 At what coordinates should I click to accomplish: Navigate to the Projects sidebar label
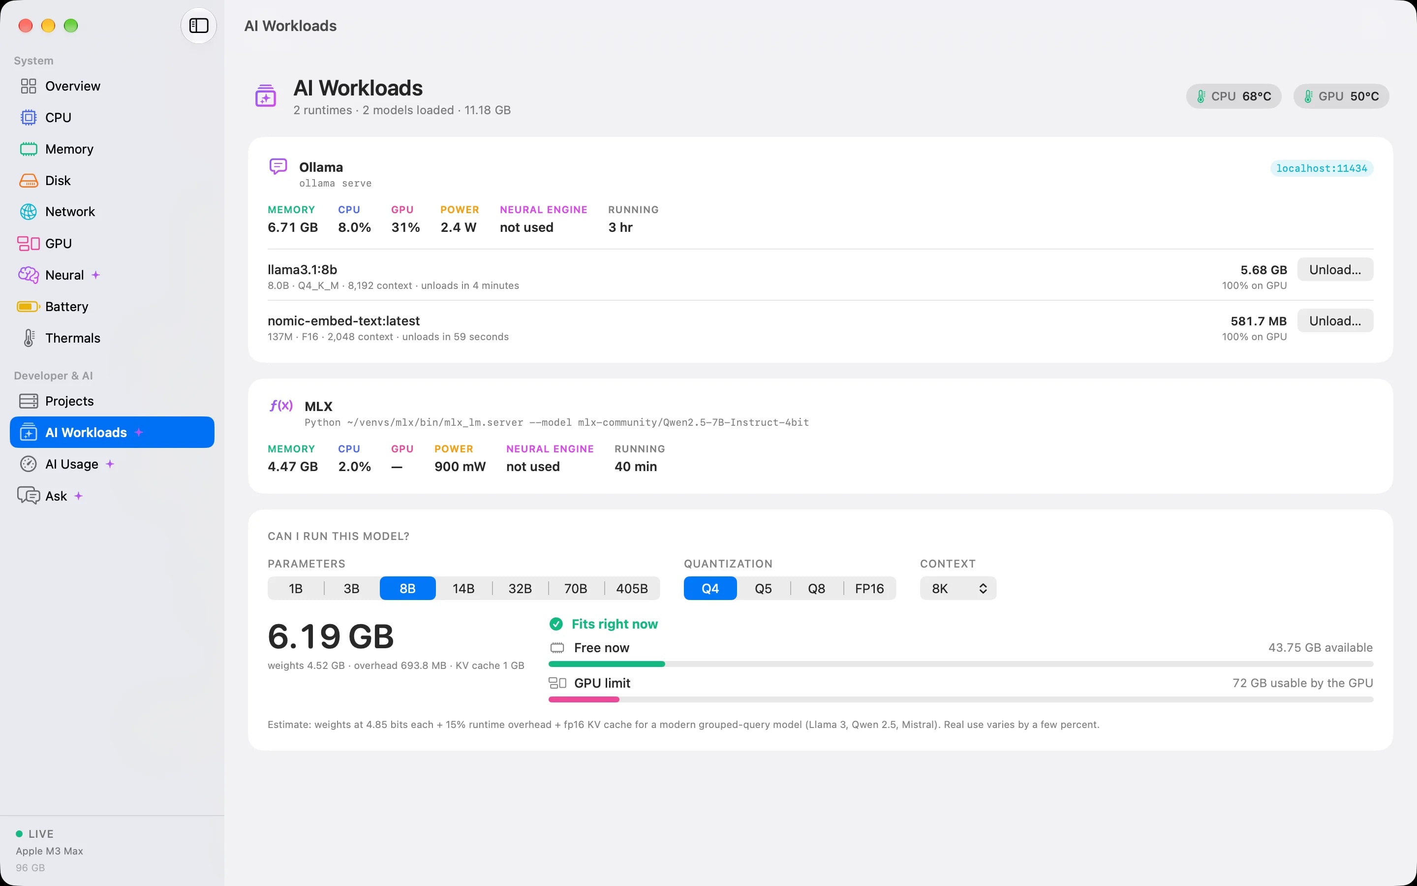coord(69,401)
